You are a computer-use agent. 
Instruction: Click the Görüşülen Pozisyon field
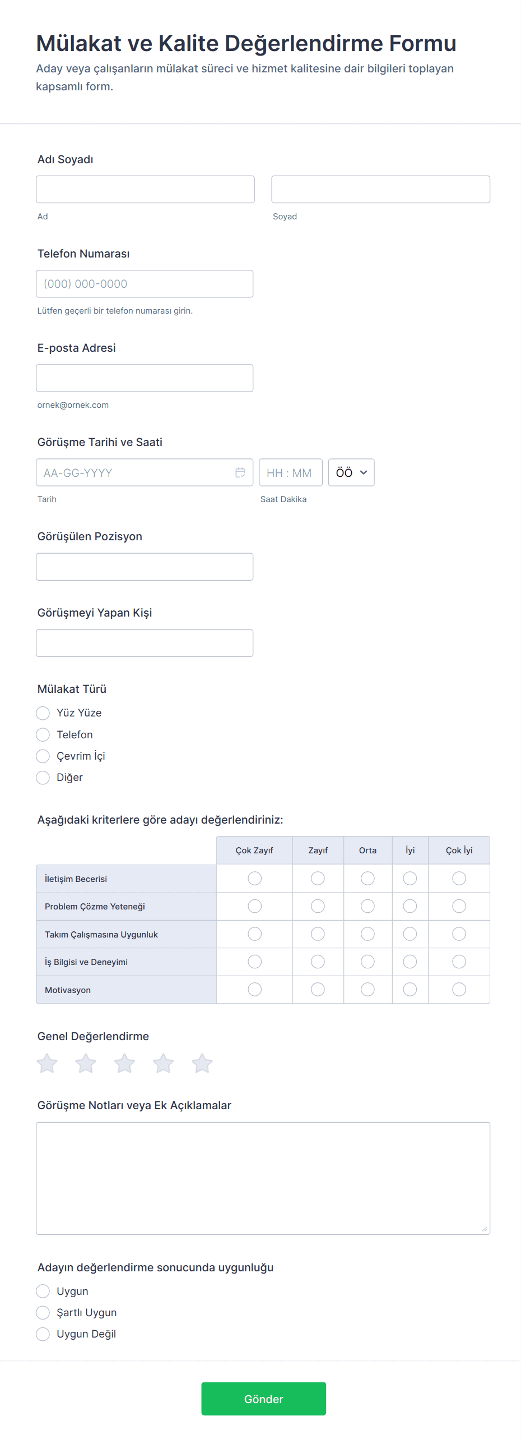coord(145,567)
